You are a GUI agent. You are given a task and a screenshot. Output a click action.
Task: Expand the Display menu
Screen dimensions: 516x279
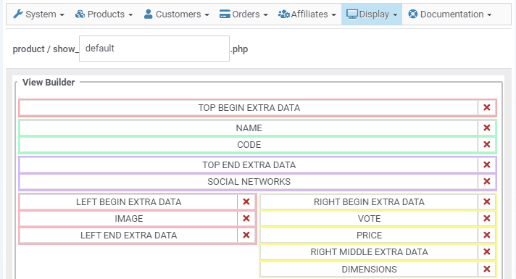point(372,14)
